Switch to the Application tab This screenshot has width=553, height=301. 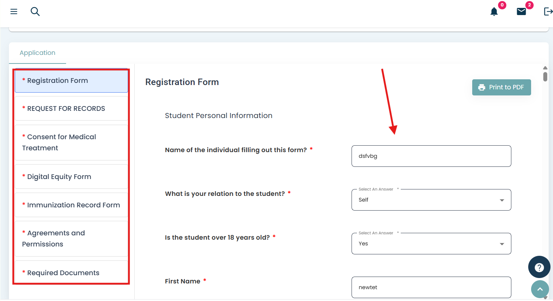click(x=37, y=53)
